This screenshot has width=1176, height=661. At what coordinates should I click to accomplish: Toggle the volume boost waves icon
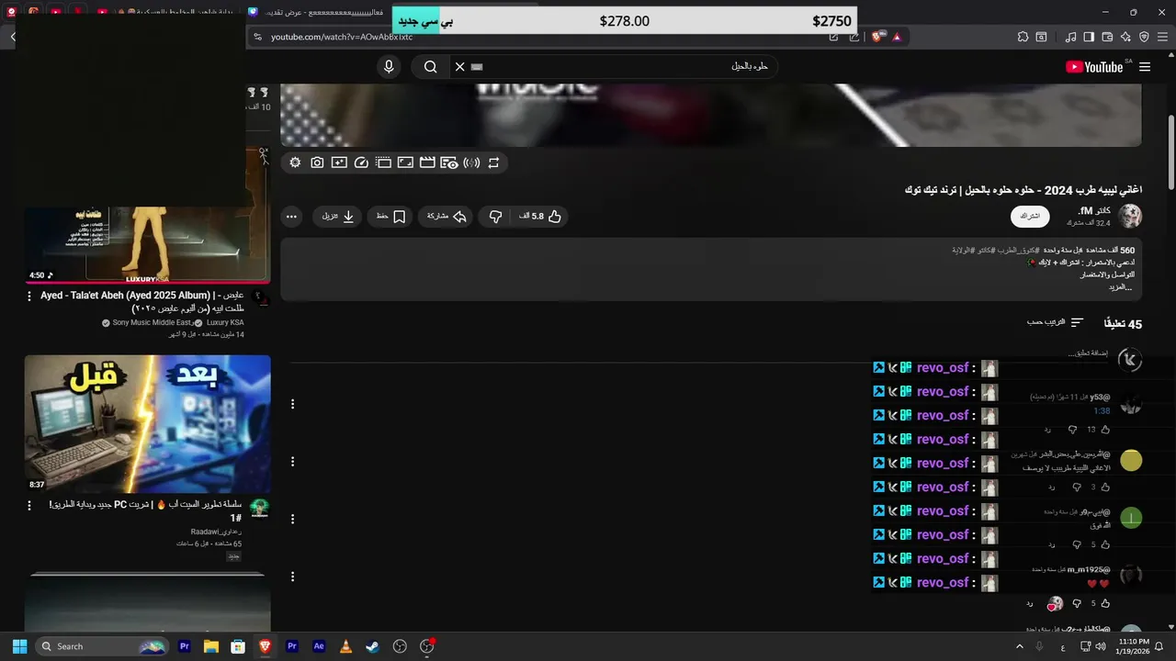(x=471, y=162)
